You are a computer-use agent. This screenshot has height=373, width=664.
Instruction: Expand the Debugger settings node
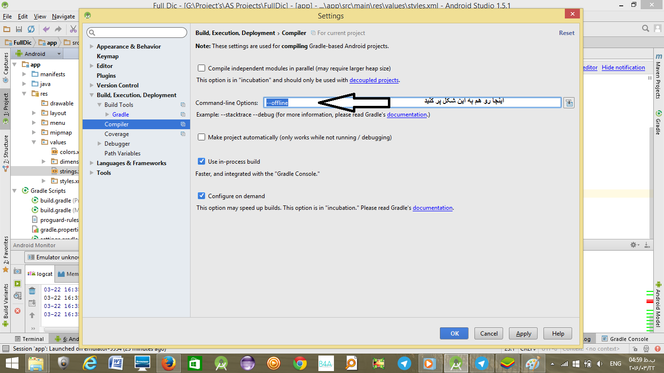tap(100, 144)
